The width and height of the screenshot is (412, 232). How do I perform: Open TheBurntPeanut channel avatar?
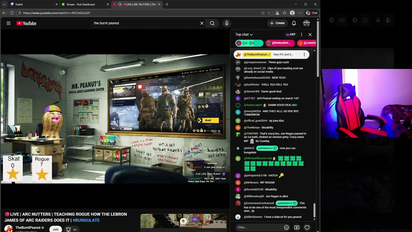coord(8,229)
